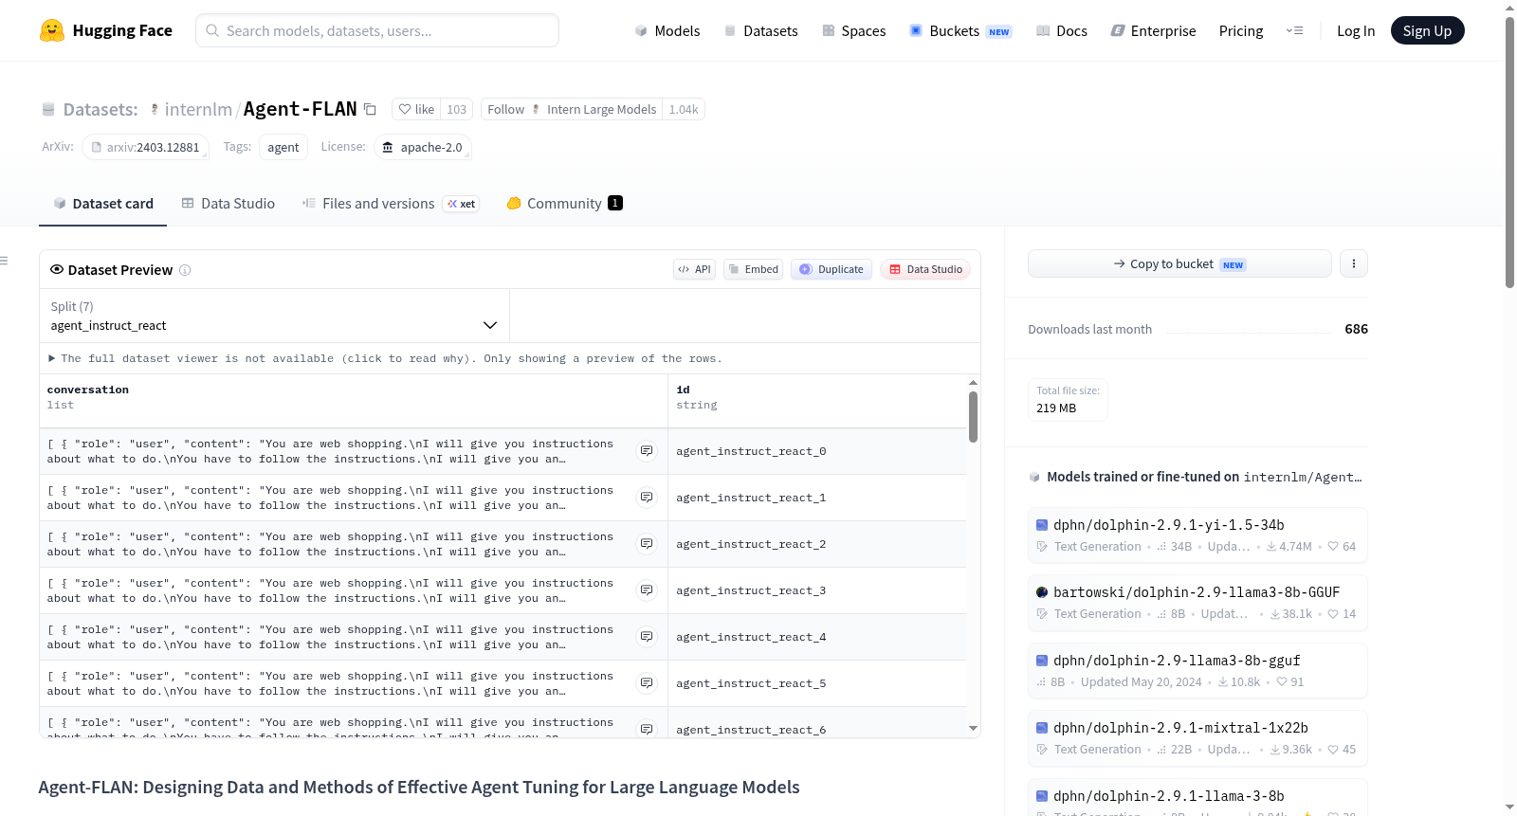The image size is (1517, 816).
Task: Go to Datasets in the top navigation
Action: coord(761,31)
